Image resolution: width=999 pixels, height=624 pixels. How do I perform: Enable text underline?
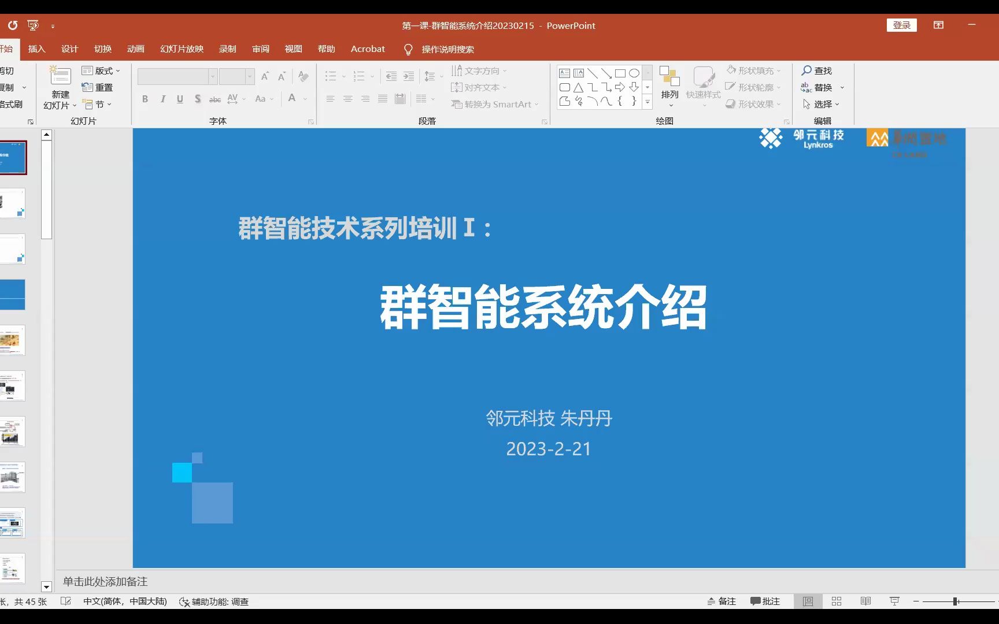tap(180, 99)
